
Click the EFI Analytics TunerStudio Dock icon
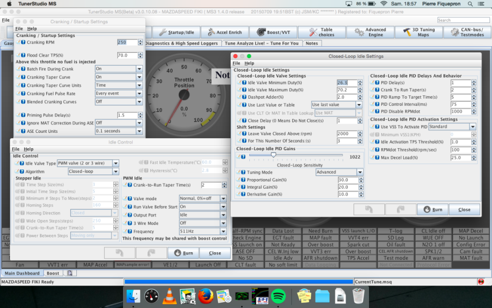[x=260, y=296]
